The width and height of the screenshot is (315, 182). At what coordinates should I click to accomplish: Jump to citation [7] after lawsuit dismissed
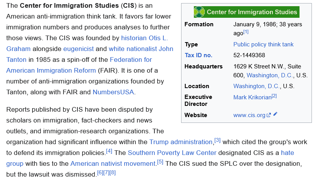pos(106,173)
